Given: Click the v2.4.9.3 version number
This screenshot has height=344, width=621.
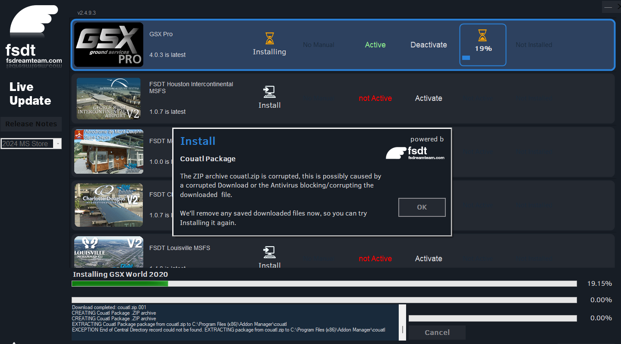Looking at the screenshot, I should coord(87,13).
